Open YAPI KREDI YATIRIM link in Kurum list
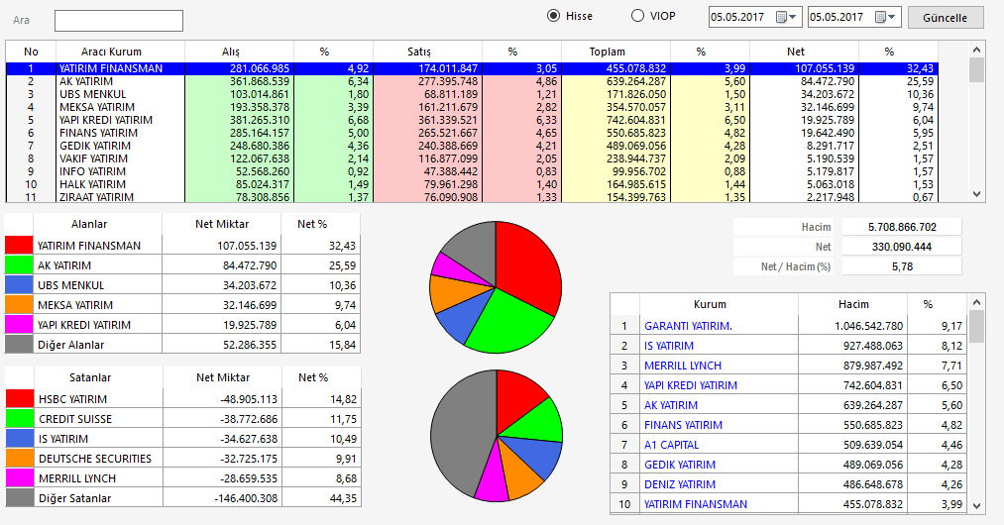 coord(691,385)
